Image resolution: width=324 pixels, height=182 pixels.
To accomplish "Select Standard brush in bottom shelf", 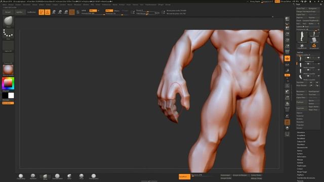I will click(x=33, y=176).
